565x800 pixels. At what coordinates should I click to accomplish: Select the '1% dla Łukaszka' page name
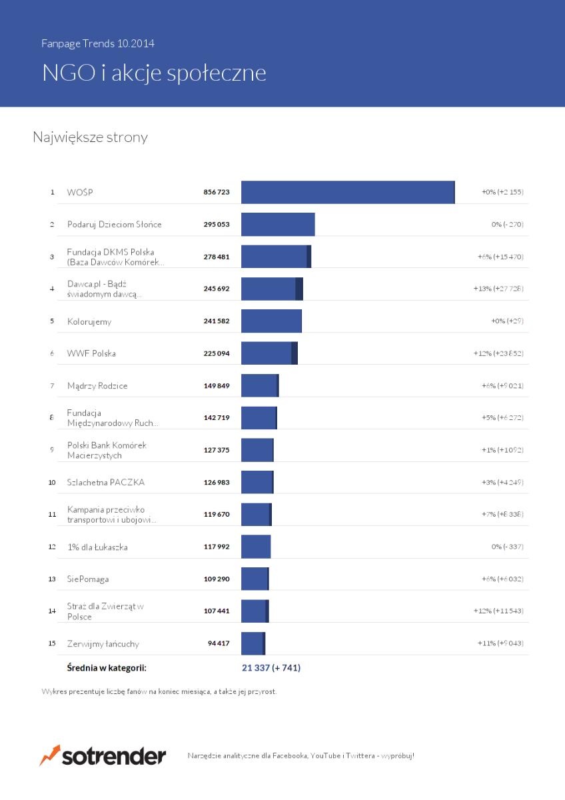pos(97,547)
